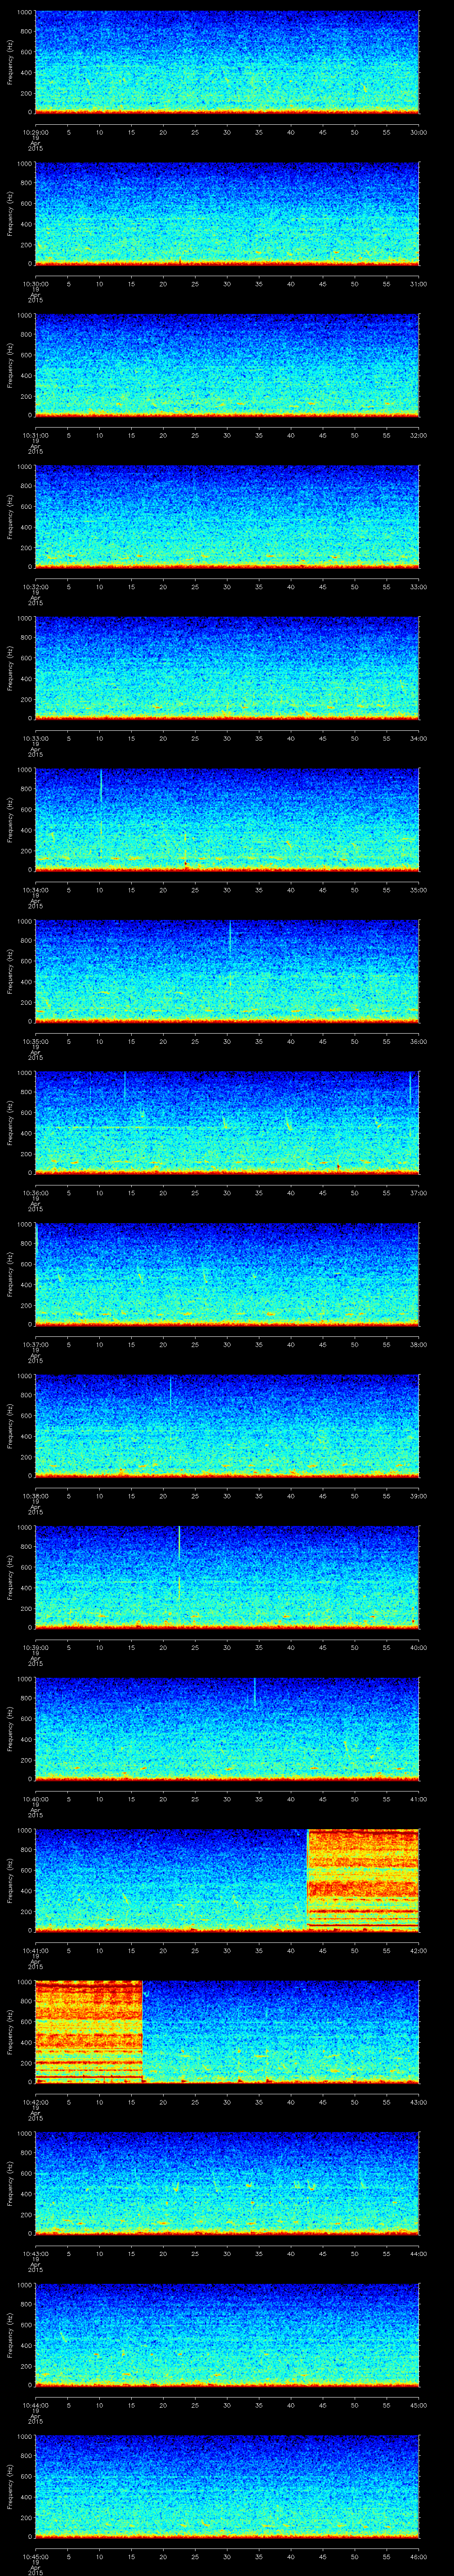Select the spectrogram panel starting at 10:35:00
This screenshot has width=454, height=2576.
227,971
